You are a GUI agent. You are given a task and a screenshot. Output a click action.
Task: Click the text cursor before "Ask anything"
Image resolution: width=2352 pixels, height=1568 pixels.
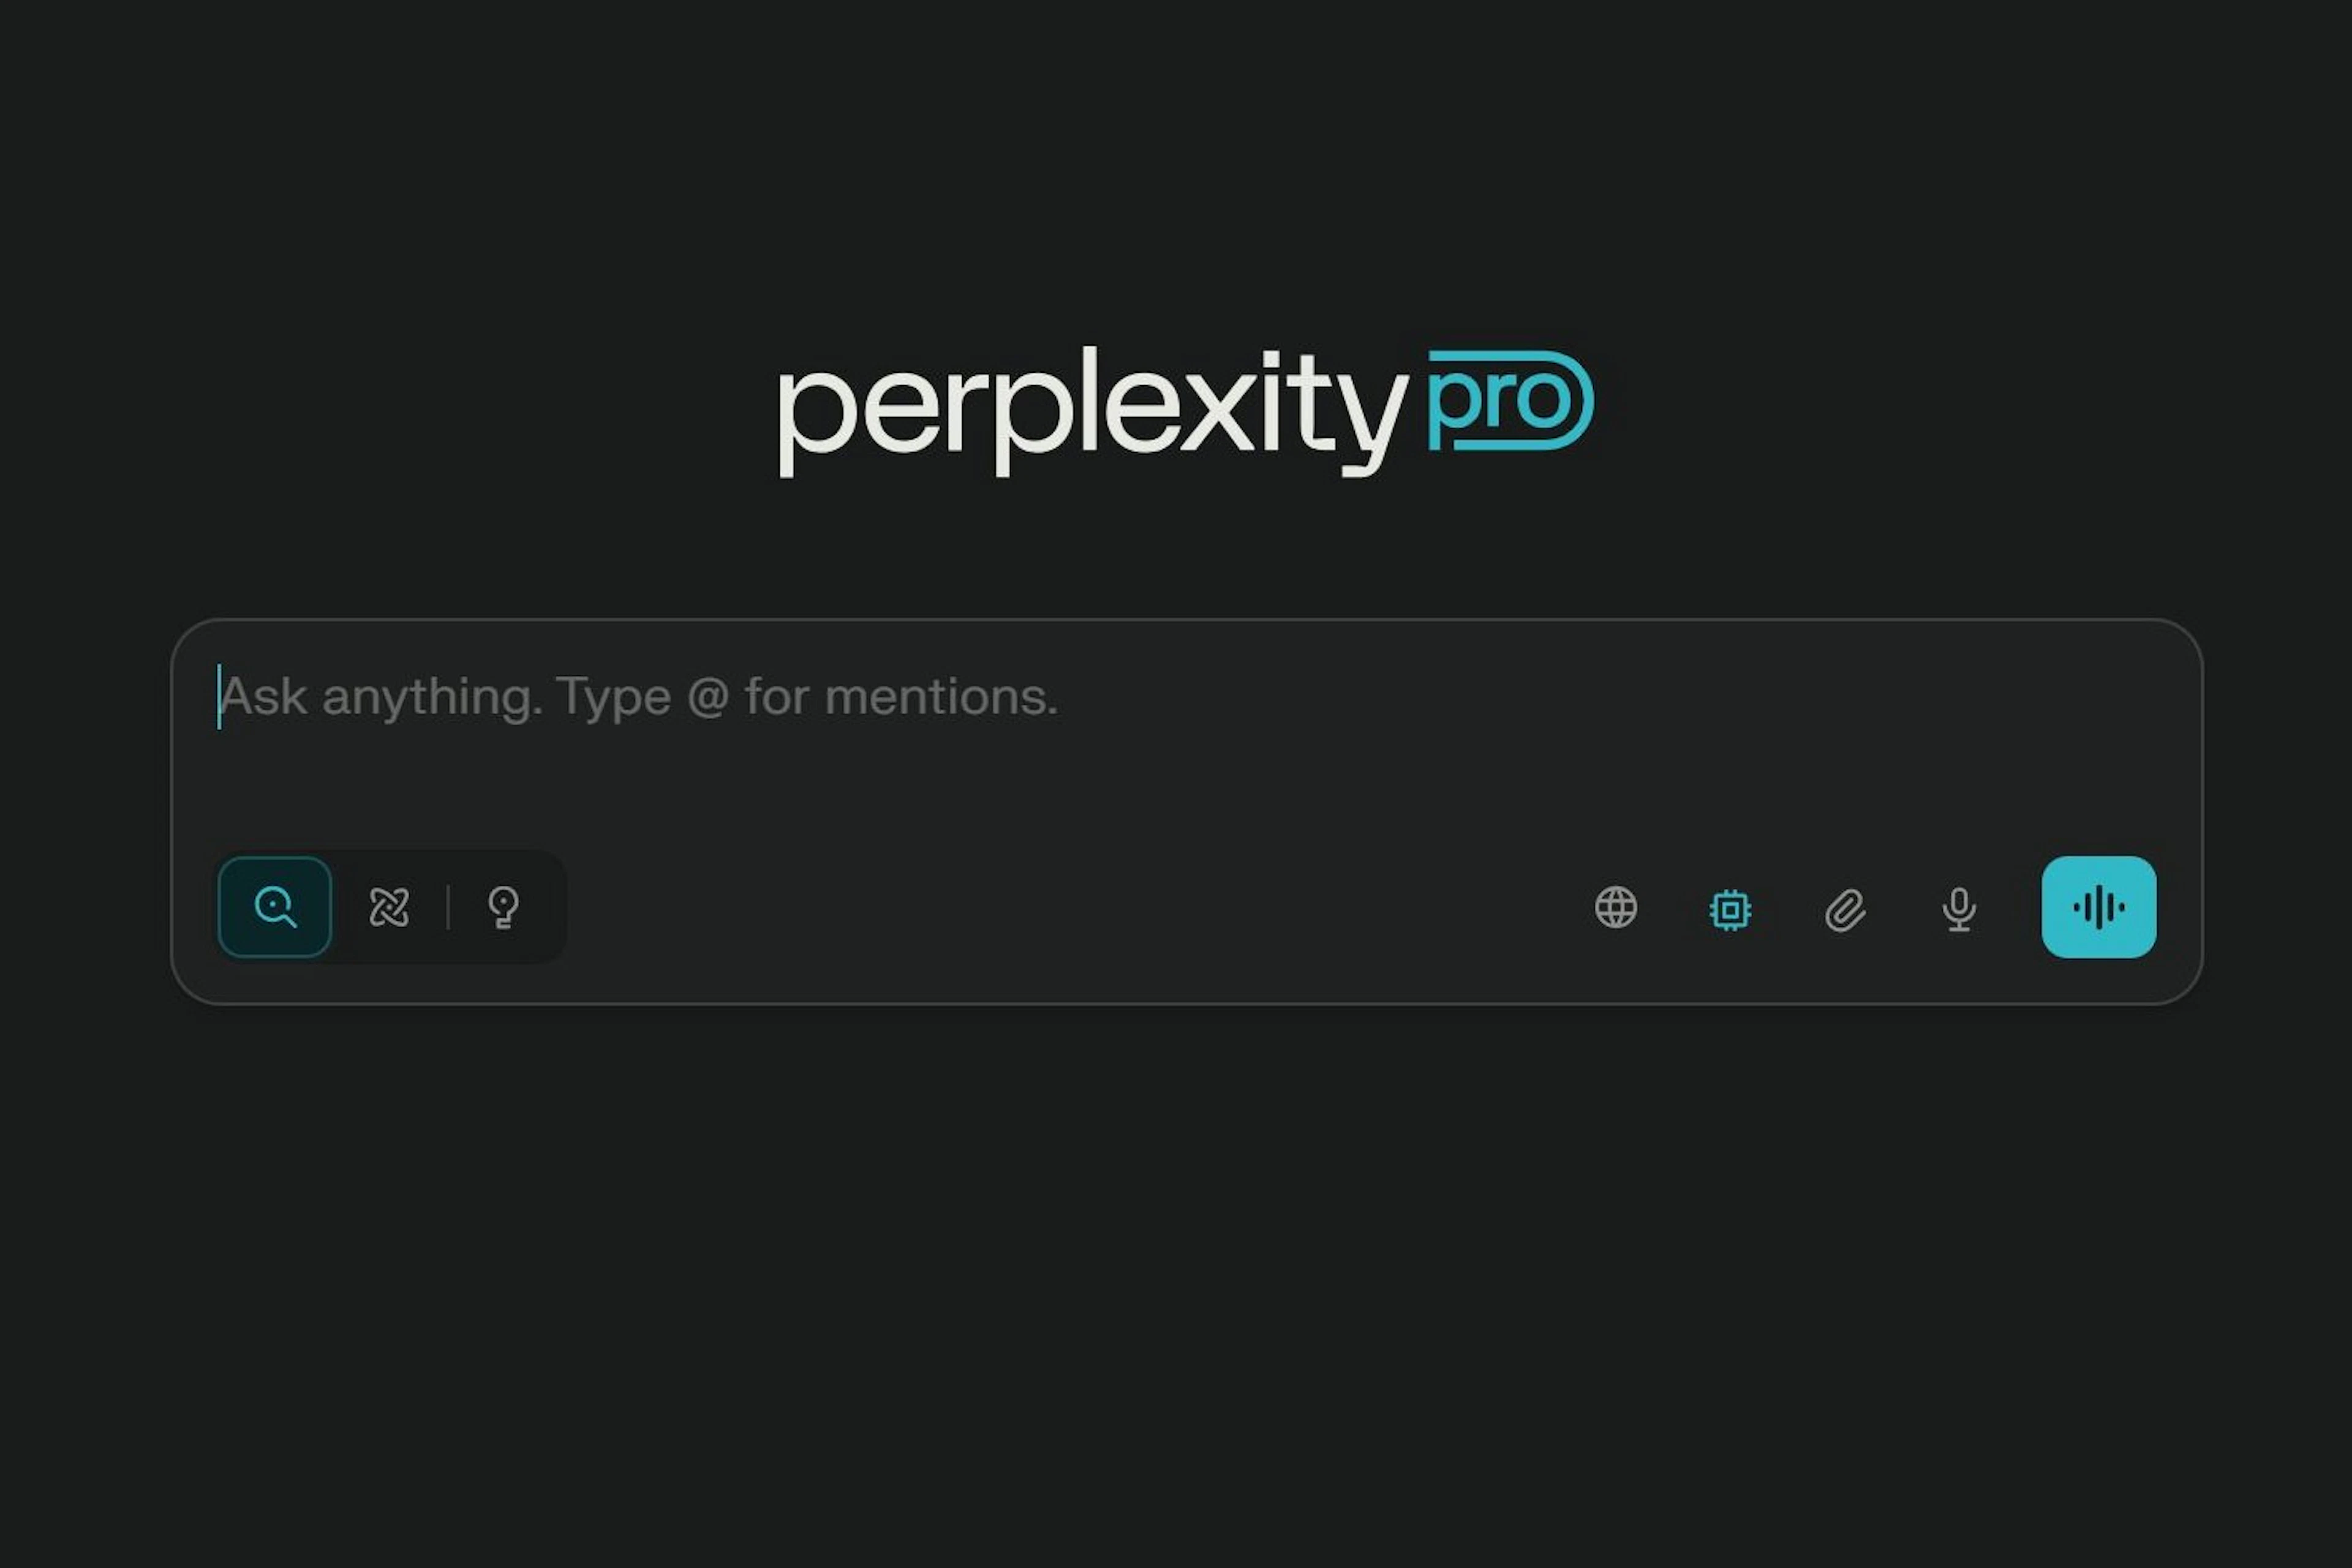[220, 696]
